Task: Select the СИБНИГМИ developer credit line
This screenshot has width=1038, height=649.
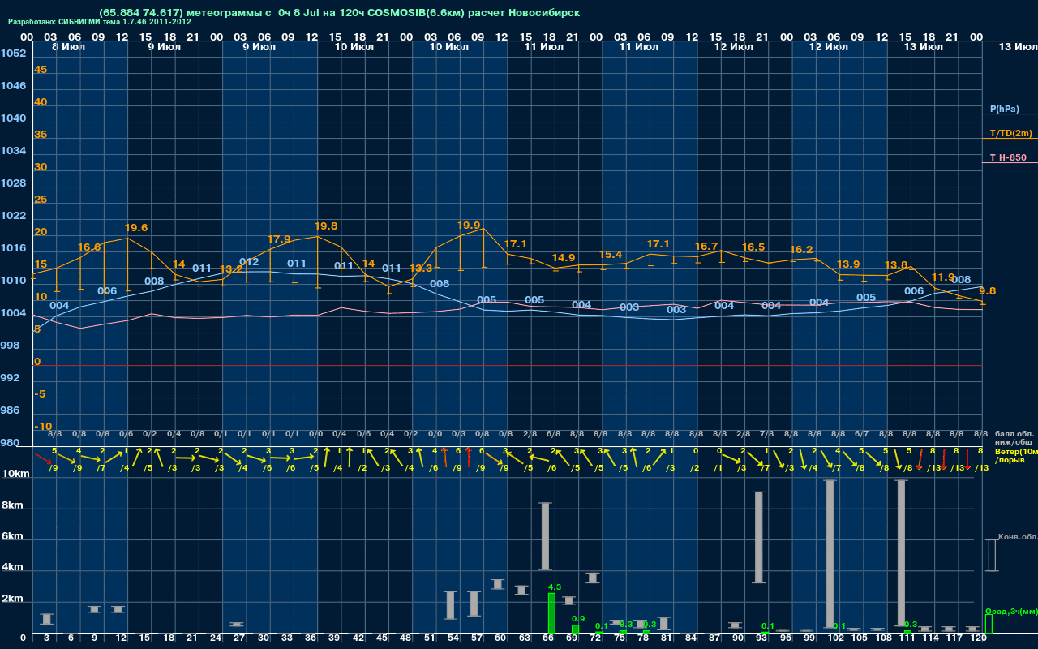Action: pos(100,22)
